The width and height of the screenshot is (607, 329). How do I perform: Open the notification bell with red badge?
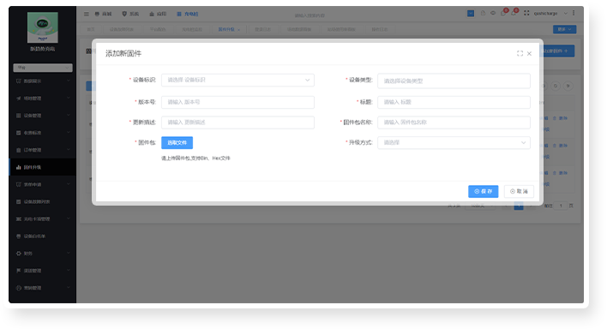514,13
